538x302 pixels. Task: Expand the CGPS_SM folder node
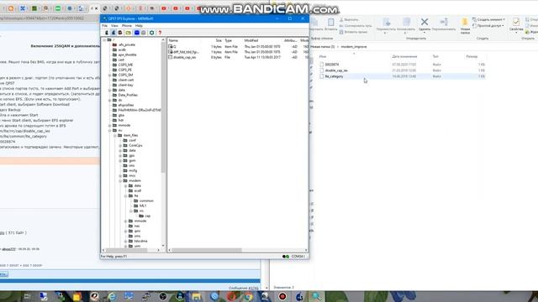110,75
